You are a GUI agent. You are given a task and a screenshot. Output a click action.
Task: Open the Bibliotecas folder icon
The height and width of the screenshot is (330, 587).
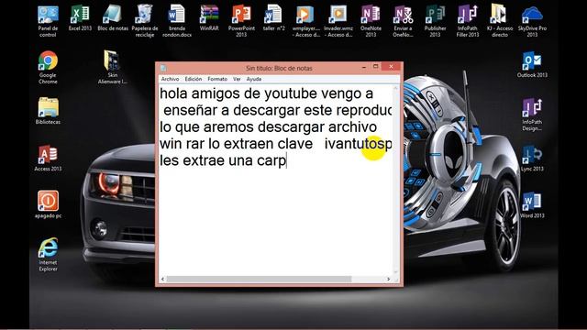[48, 111]
